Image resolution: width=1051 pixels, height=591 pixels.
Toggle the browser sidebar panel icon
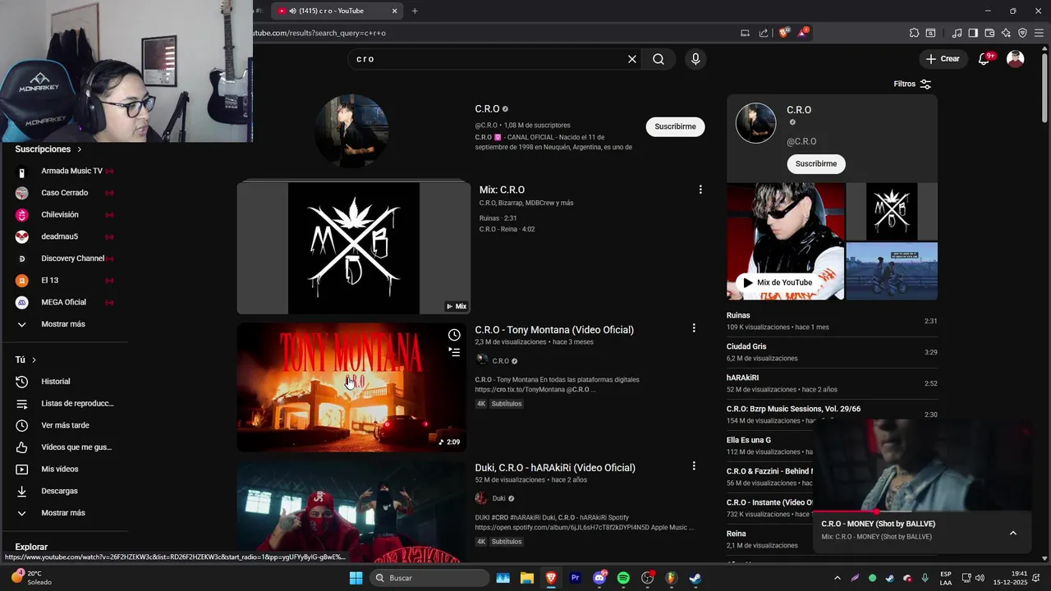point(973,33)
